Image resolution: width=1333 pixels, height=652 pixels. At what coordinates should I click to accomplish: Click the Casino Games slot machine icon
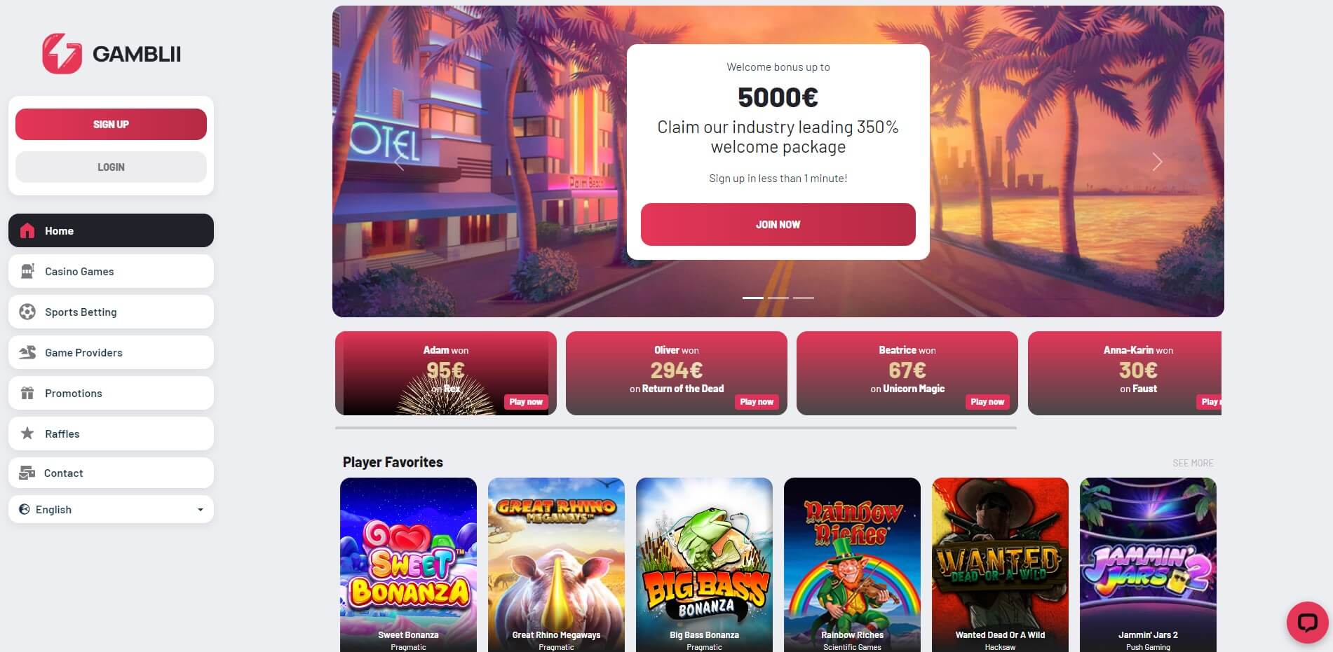click(27, 271)
